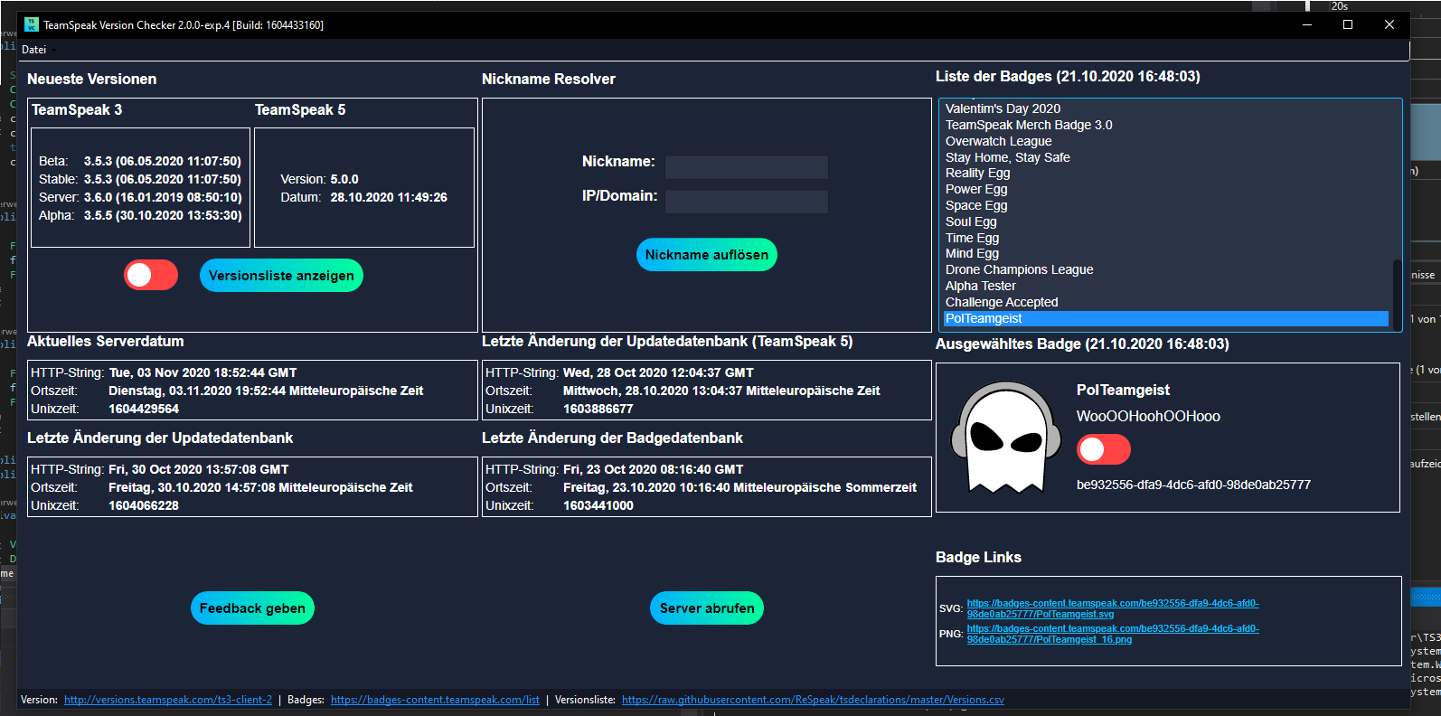Image resolution: width=1441 pixels, height=716 pixels.
Task: Click TeamSpeak 5 Datum 28.10.2020 value
Action: [389, 197]
